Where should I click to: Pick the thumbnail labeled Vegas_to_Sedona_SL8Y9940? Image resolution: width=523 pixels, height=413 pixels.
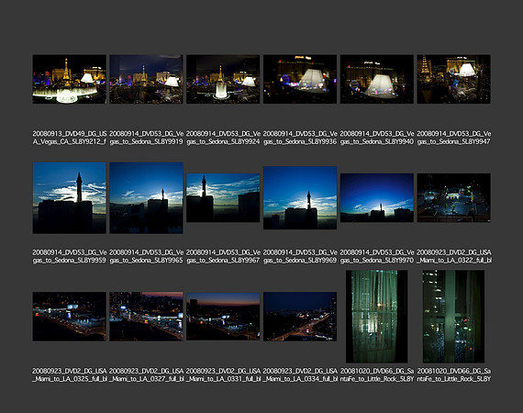[x=377, y=79]
